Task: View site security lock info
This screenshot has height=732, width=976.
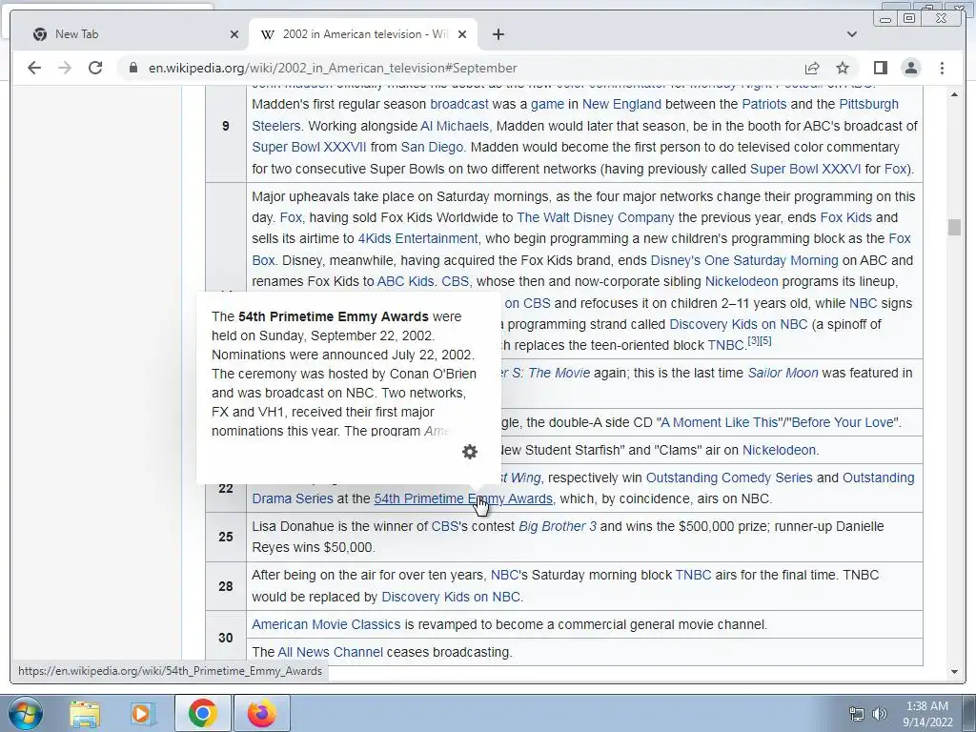Action: click(x=133, y=68)
